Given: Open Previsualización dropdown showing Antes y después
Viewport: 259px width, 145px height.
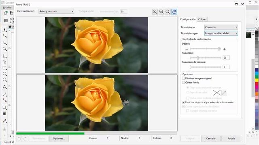Looking at the screenshot, I should click(56, 11).
